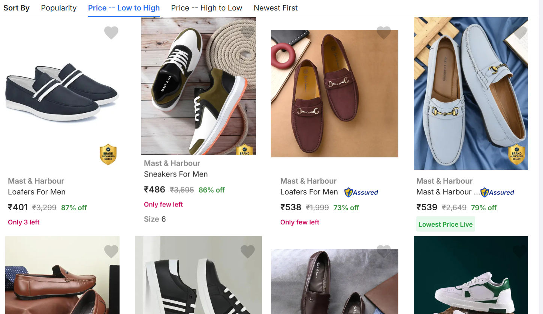Click 'Only 3 left' stock notice
Image resolution: width=543 pixels, height=314 pixels.
24,222
